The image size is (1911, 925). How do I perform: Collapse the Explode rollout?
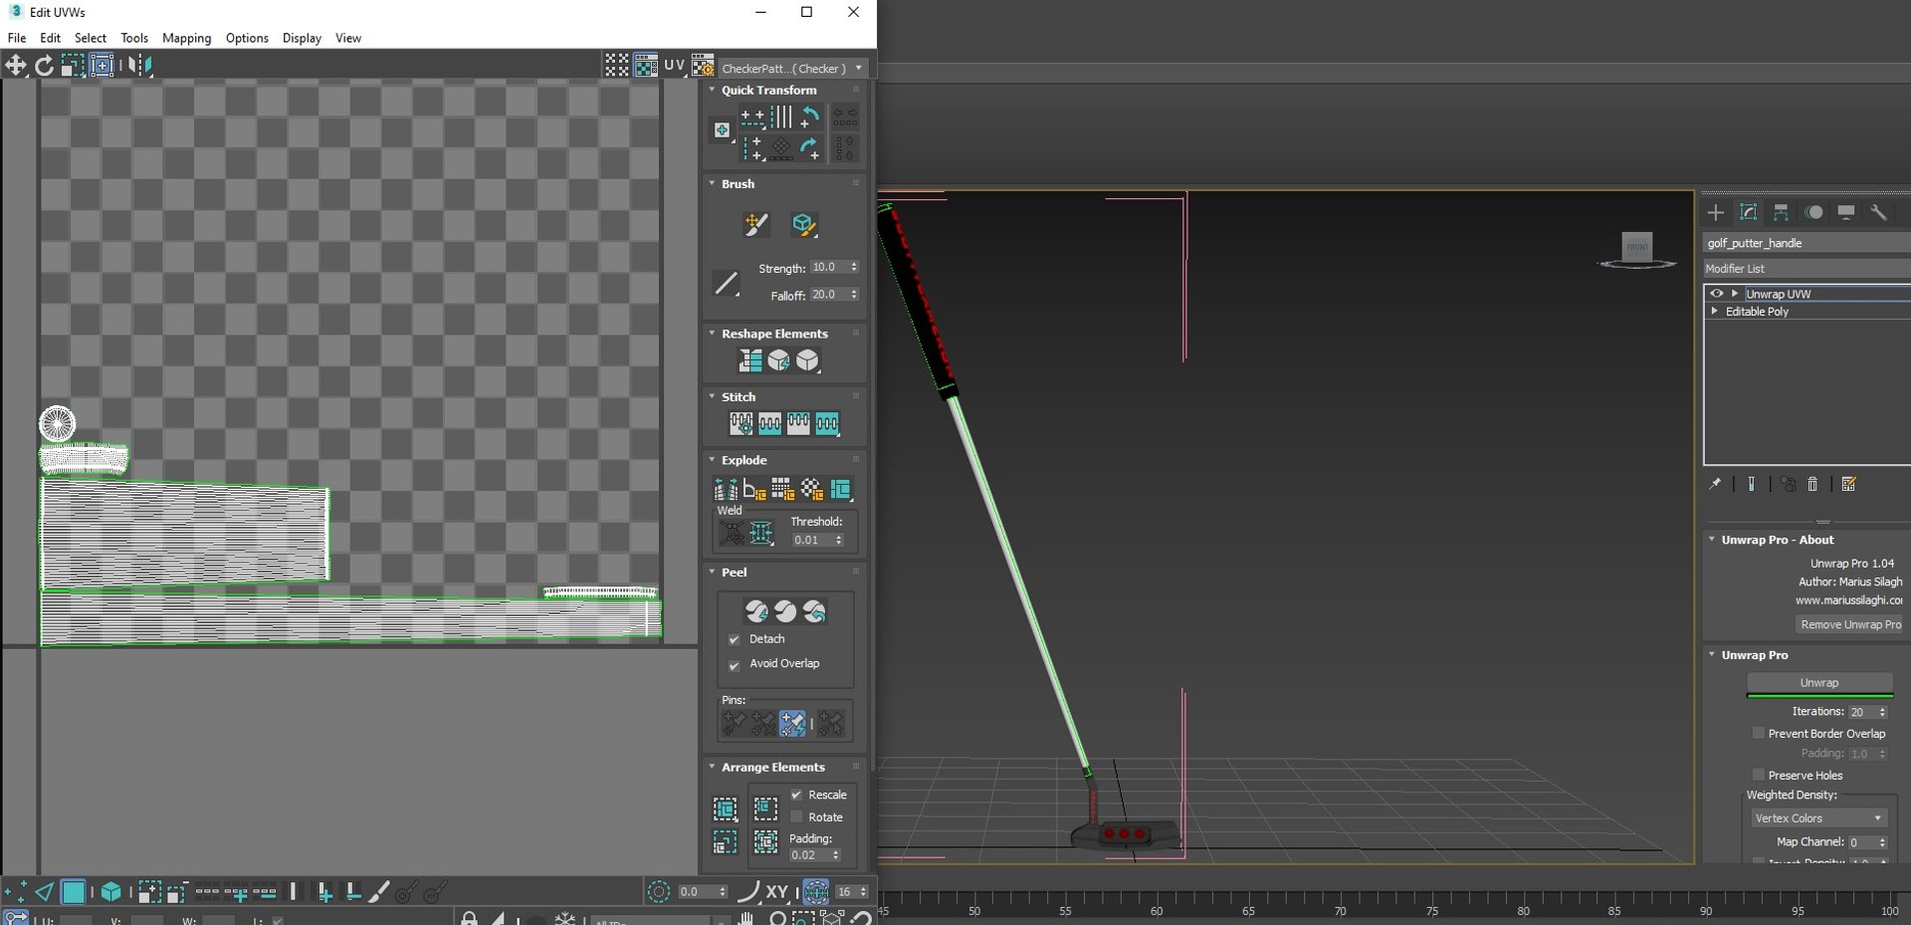click(x=712, y=460)
